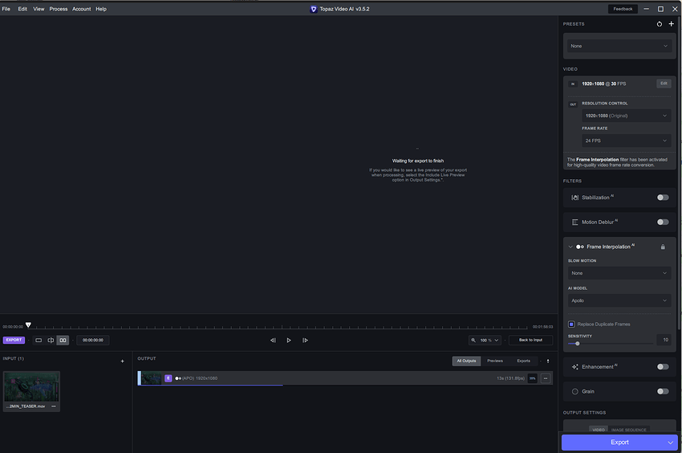Expand the AI Model Apollo dropdown
Image resolution: width=682 pixels, height=453 pixels.
click(x=619, y=300)
